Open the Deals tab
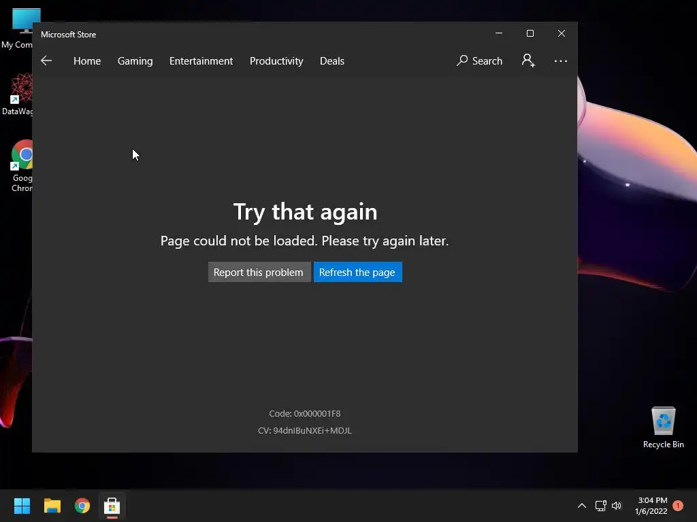 coord(332,60)
